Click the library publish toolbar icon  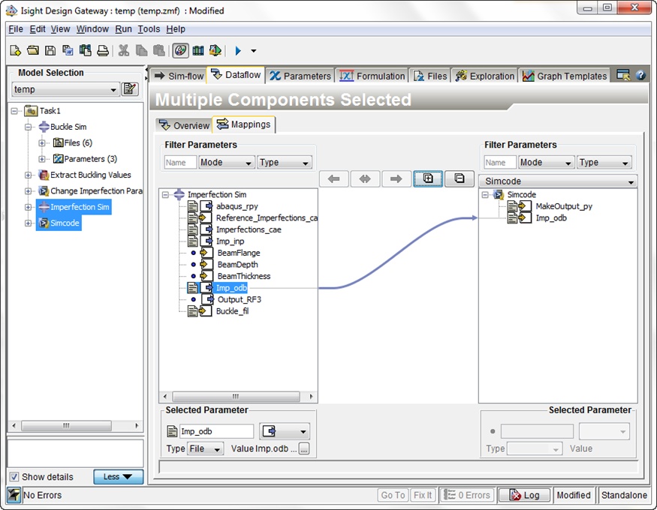(x=85, y=50)
